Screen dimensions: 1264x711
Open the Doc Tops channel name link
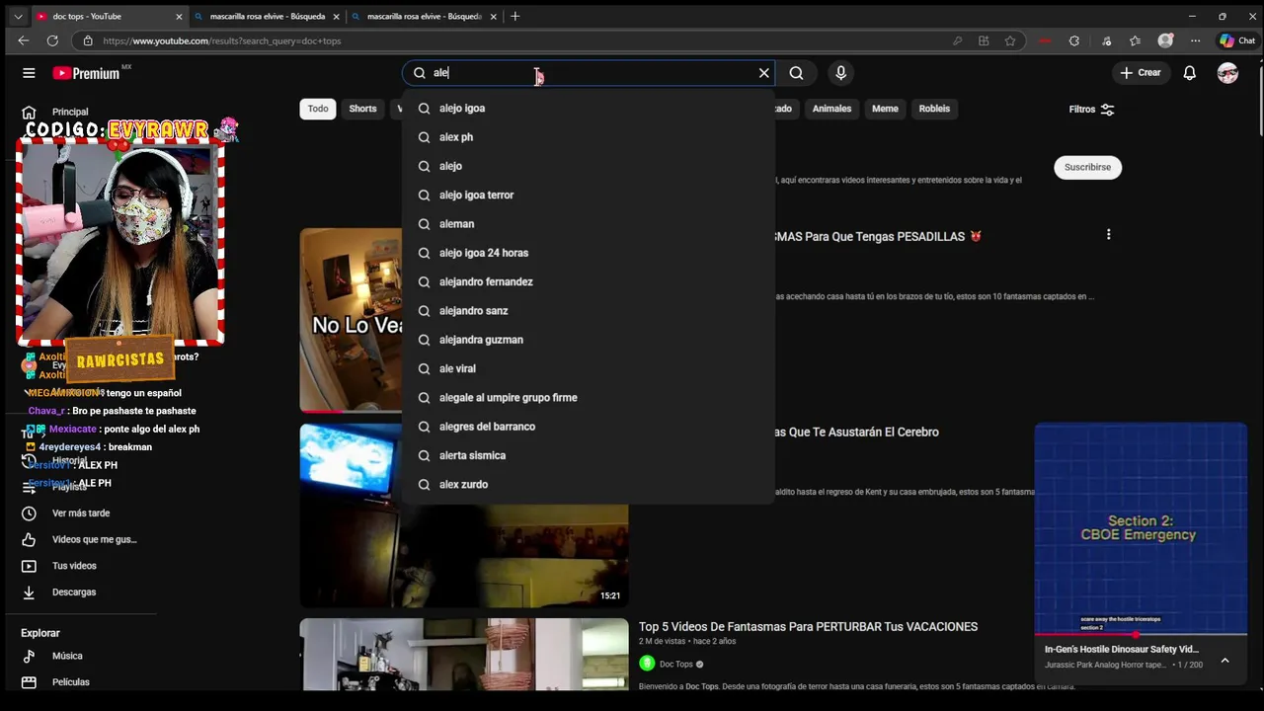coord(675,665)
